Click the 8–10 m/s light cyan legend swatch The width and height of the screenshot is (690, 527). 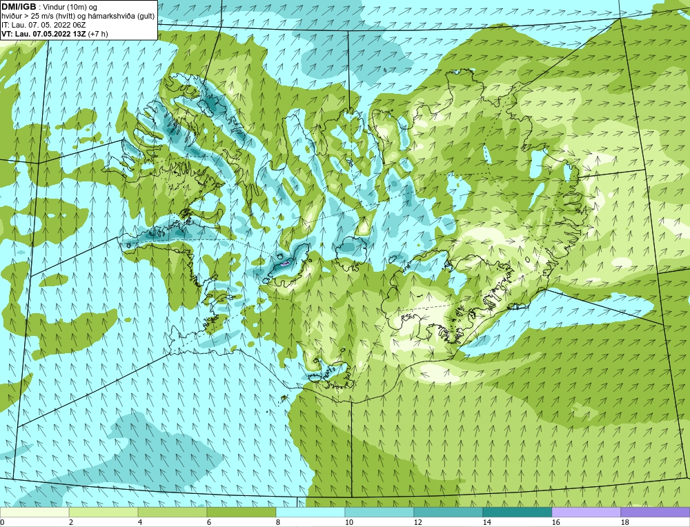[x=310, y=512]
